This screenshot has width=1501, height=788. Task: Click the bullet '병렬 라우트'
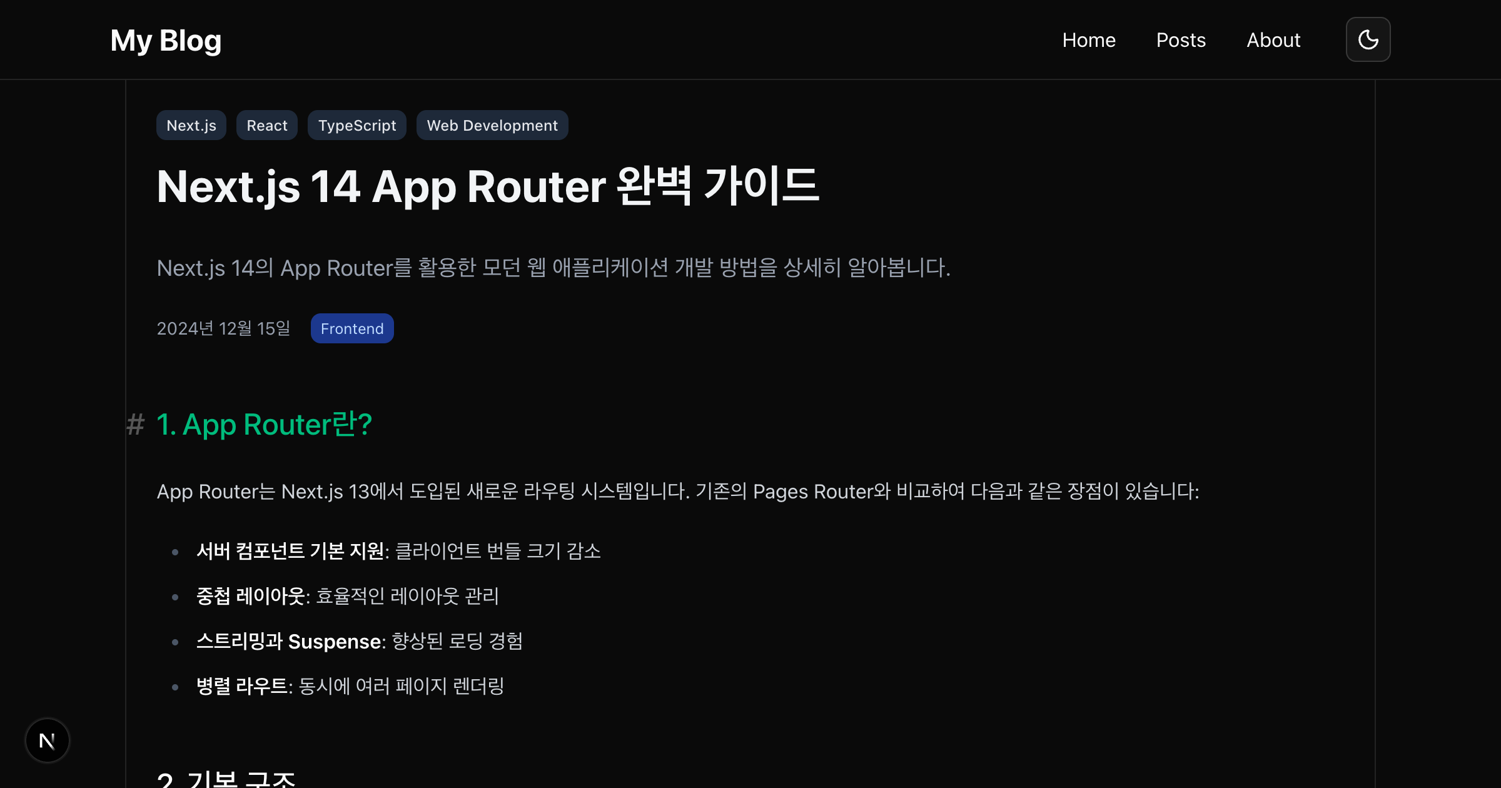(242, 686)
